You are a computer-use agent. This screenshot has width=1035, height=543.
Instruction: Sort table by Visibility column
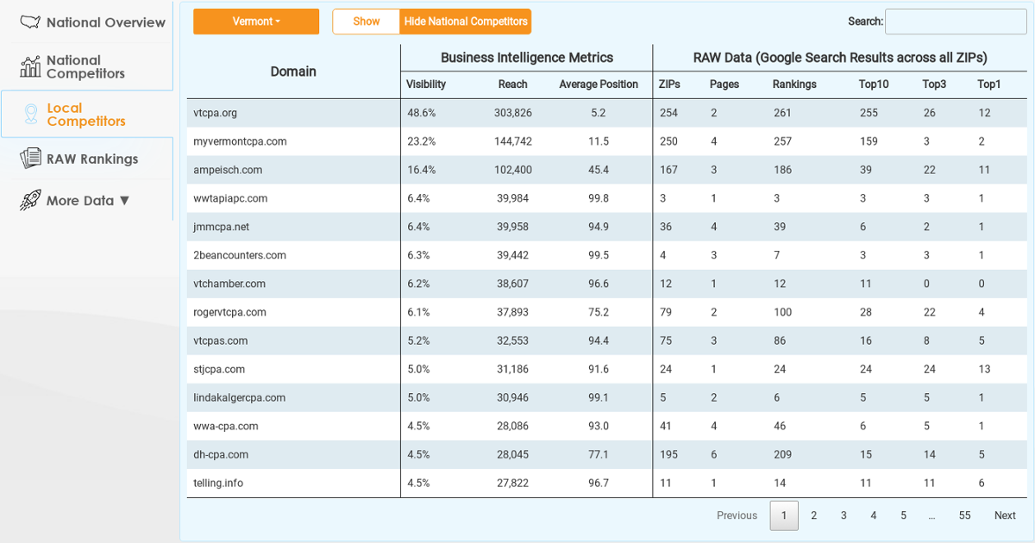426,84
